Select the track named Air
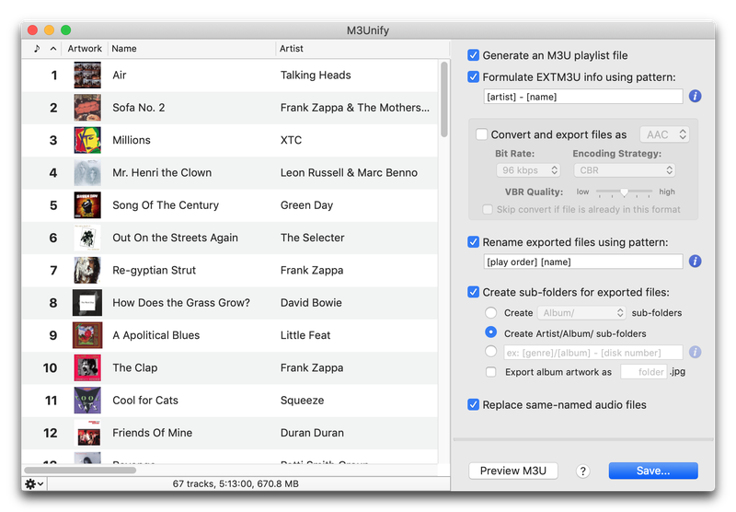 120,76
